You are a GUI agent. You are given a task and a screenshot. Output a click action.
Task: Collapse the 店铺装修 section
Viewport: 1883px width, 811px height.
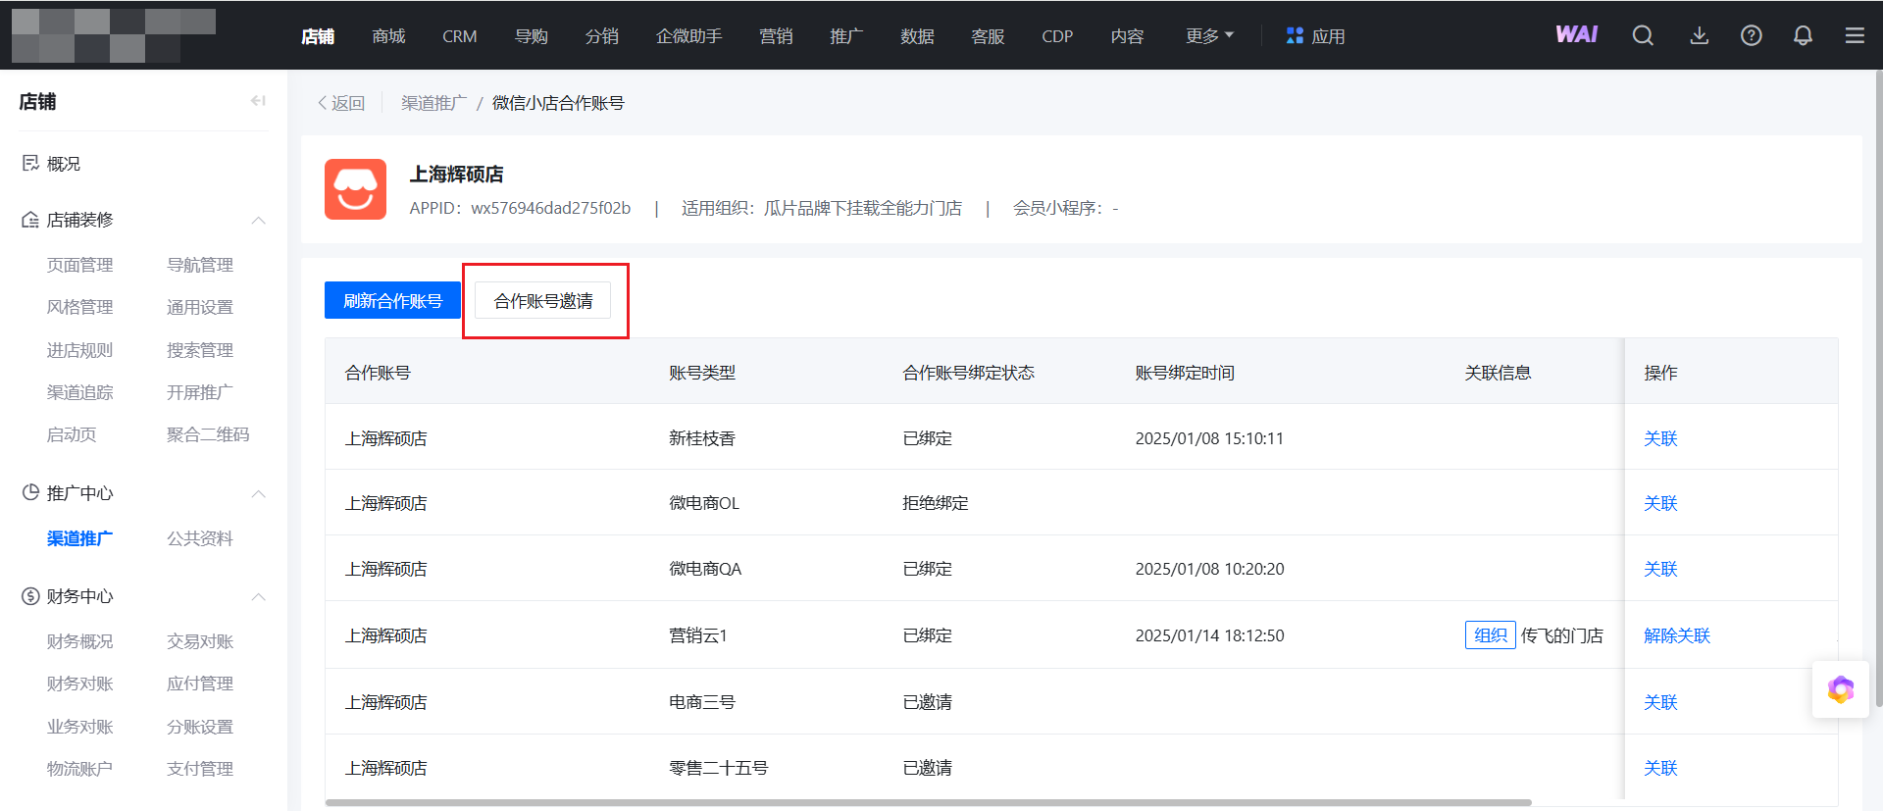(x=259, y=220)
